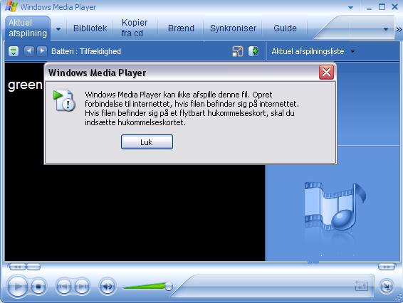Select previous visualization arrow

click(29, 51)
